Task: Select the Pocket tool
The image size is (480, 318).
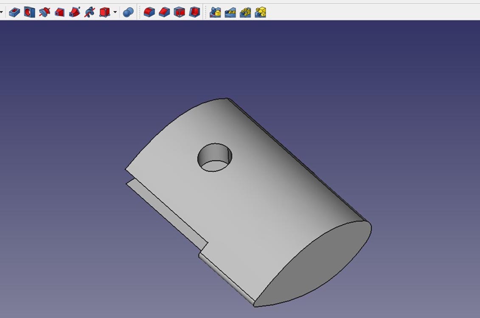Action: point(14,12)
